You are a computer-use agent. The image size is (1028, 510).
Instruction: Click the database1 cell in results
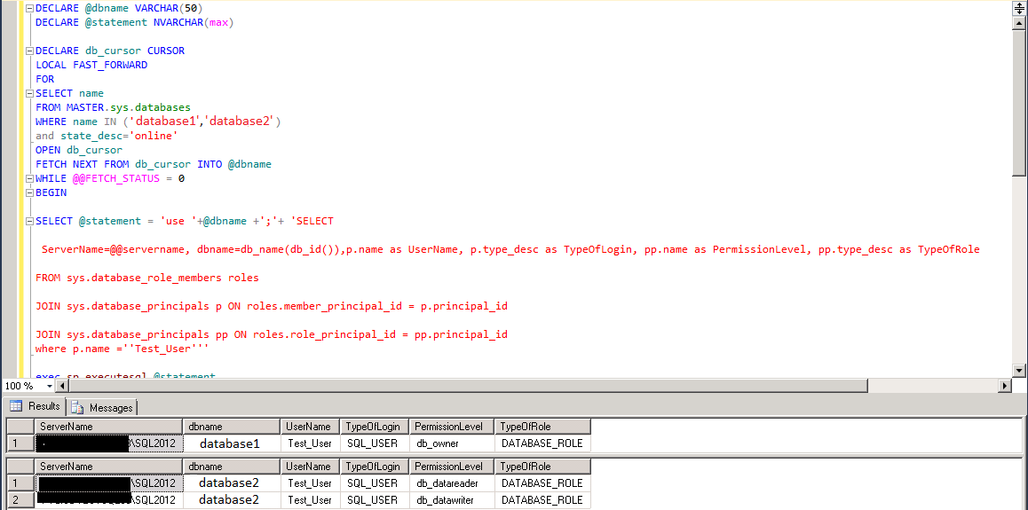(232, 443)
